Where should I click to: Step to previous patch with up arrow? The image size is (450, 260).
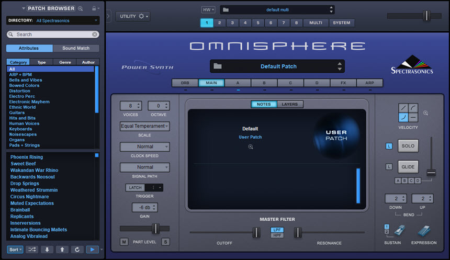(x=62, y=250)
